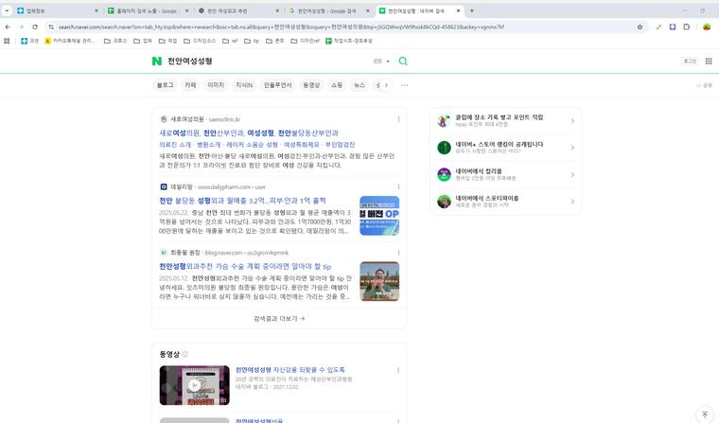Click the green magnifier search icon
The height and width of the screenshot is (423, 719).
[403, 61]
